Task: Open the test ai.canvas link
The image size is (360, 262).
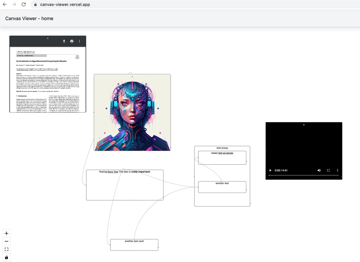Action: [225, 153]
